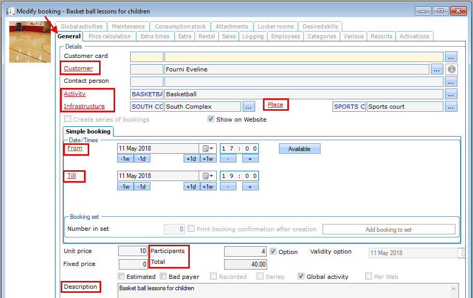
Task: Open the Desired skills tab
Action: point(321,26)
